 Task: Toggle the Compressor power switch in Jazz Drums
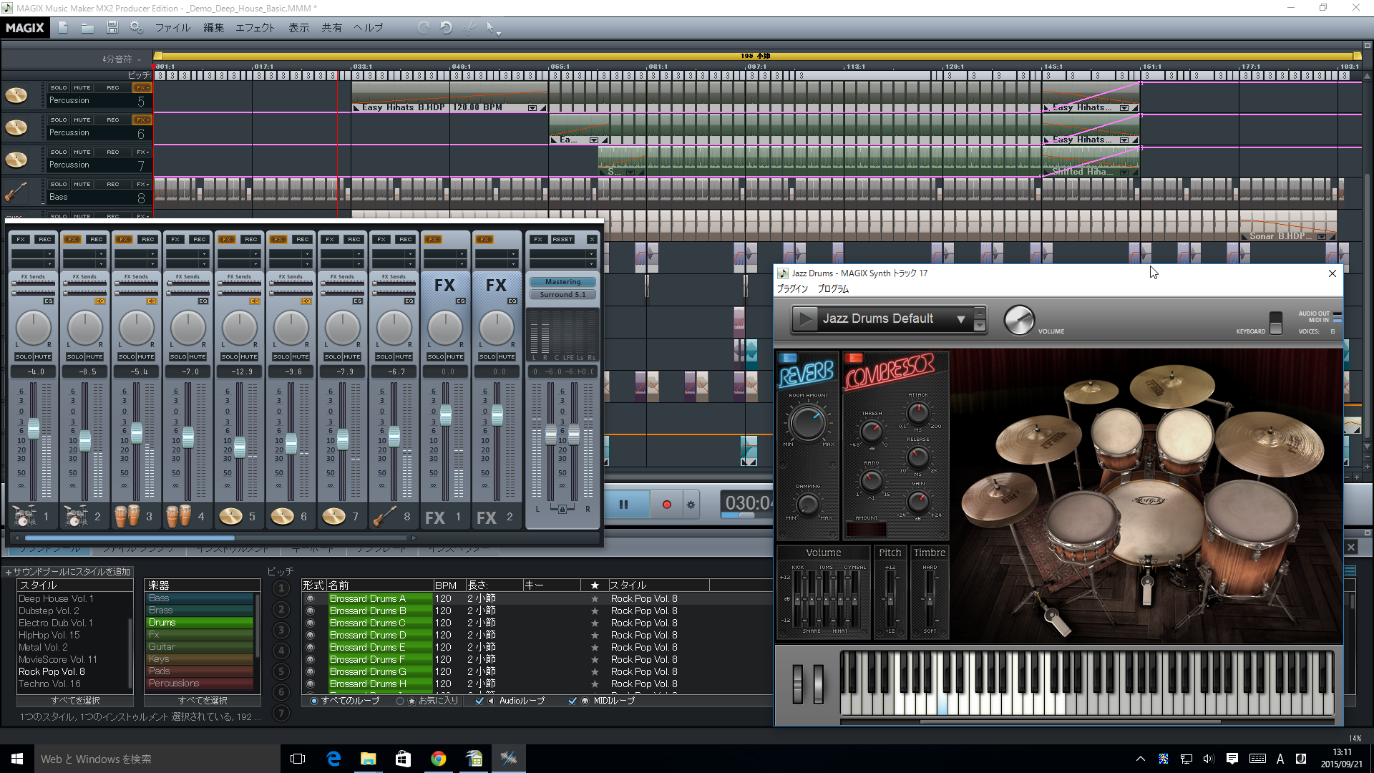coord(854,358)
